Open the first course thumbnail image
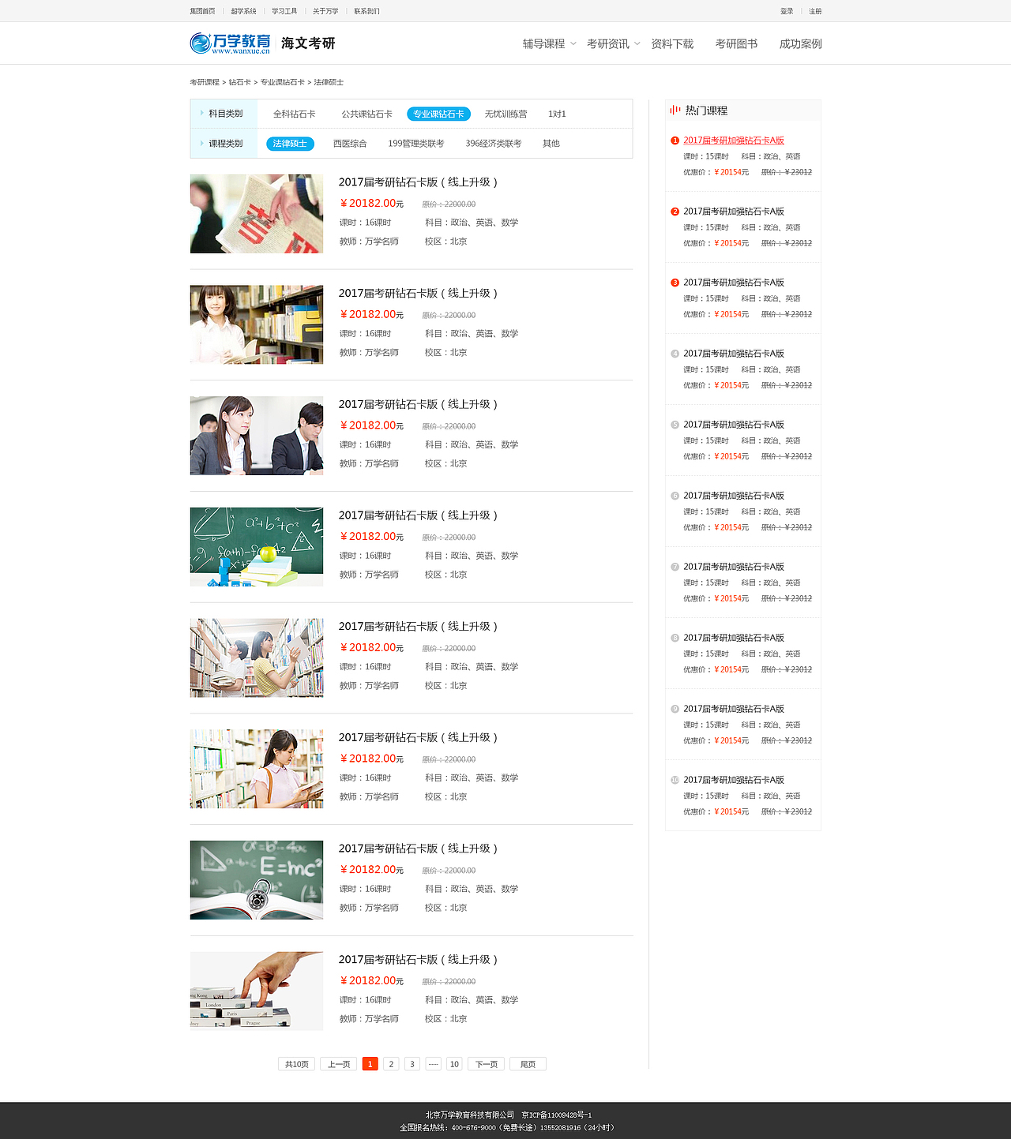 pyautogui.click(x=256, y=213)
